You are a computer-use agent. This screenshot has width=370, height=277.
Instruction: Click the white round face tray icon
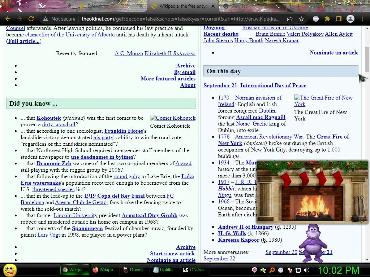[x=281, y=270]
